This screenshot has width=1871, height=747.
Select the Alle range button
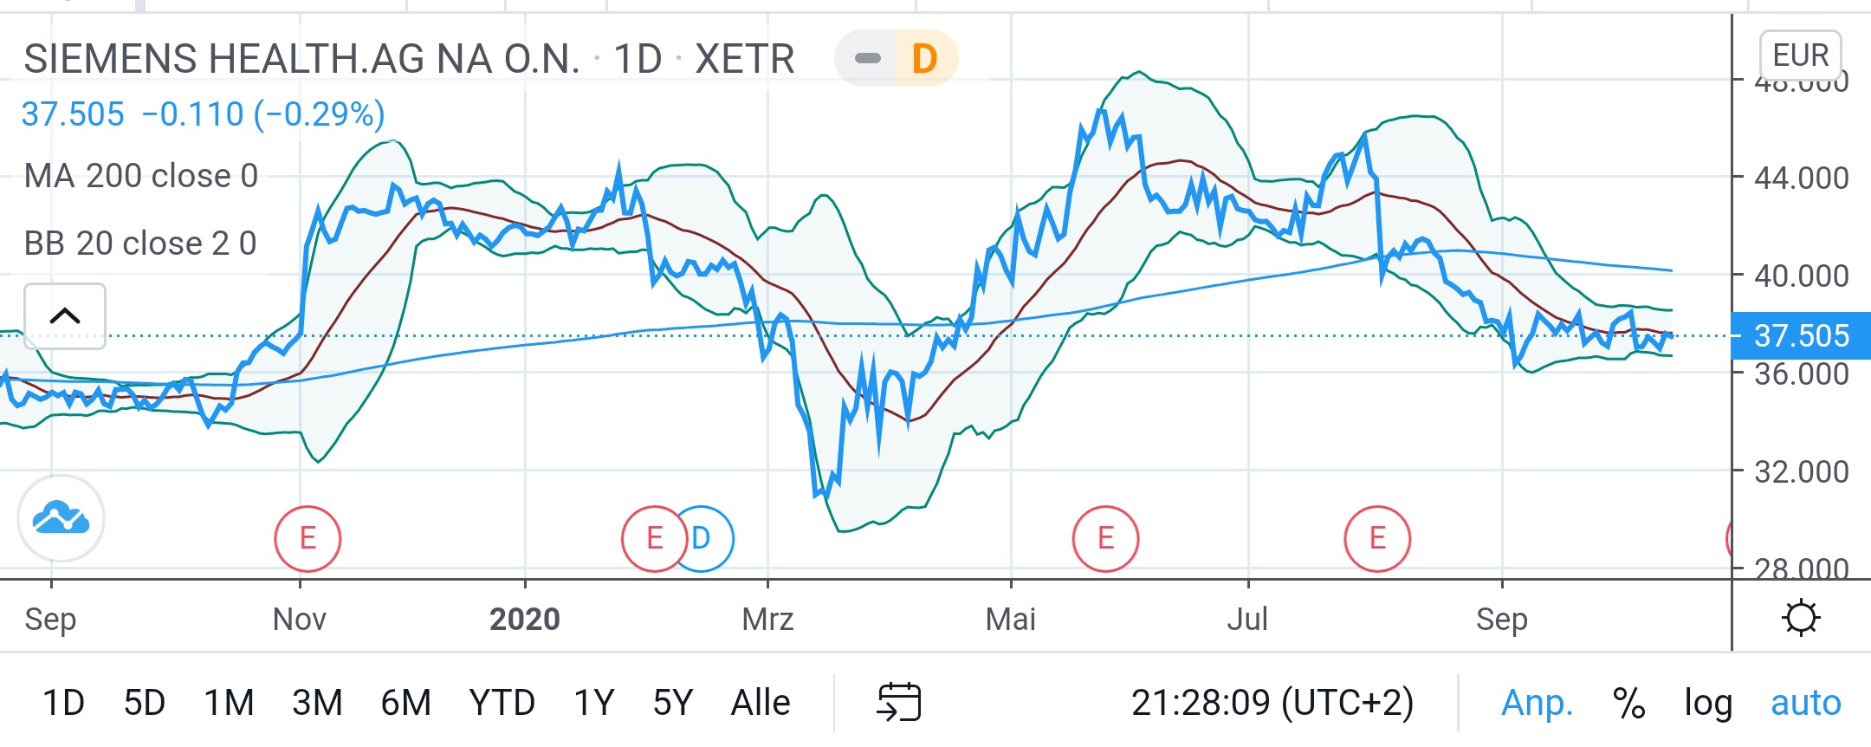click(x=761, y=703)
